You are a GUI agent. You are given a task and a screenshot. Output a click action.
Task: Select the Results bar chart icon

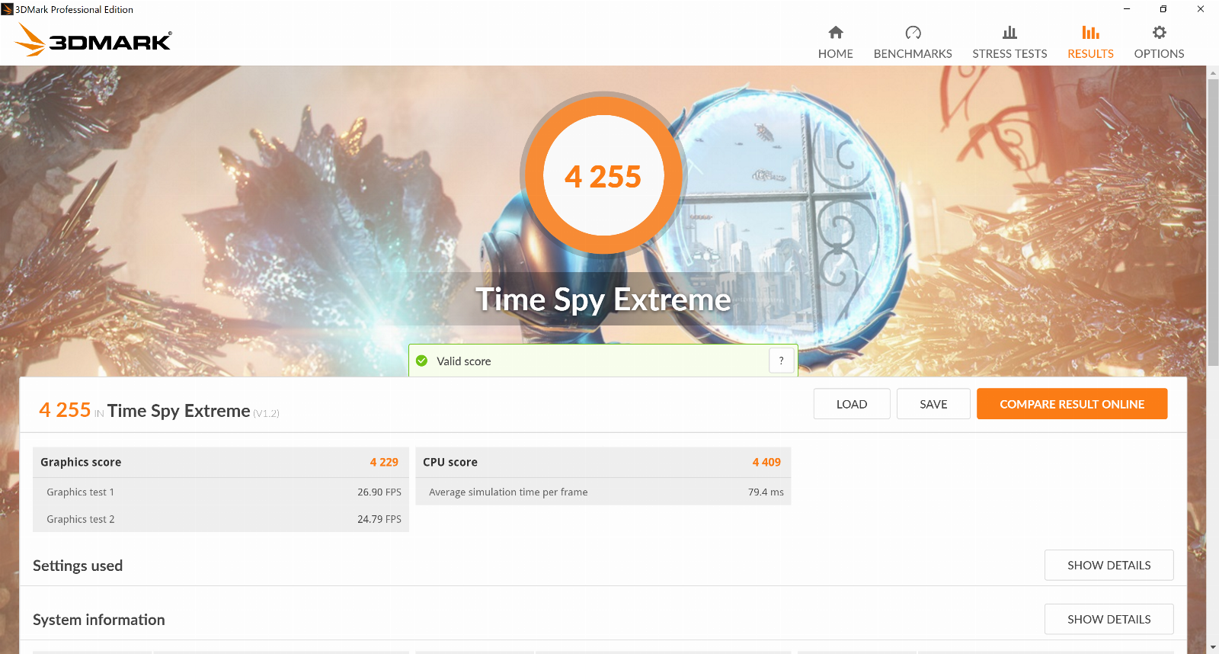(x=1090, y=32)
